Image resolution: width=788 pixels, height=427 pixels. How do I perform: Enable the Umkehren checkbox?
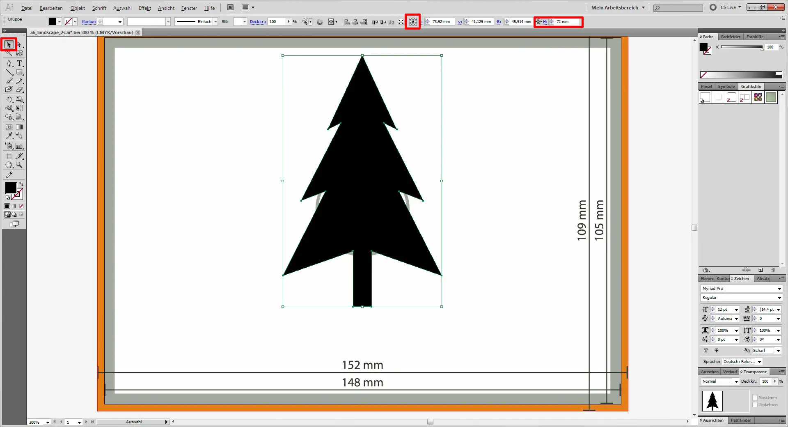755,404
